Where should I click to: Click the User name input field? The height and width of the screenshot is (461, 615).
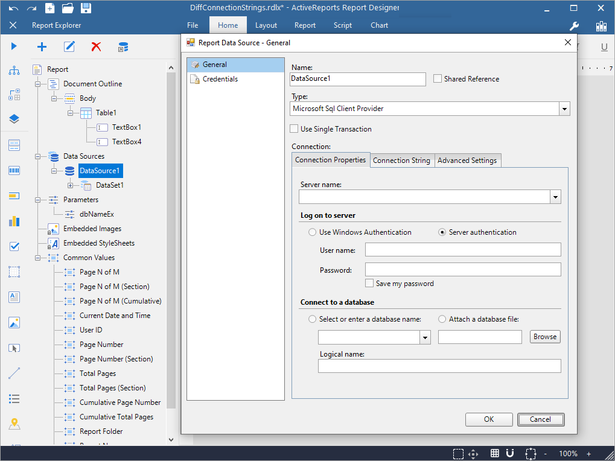[x=463, y=250]
